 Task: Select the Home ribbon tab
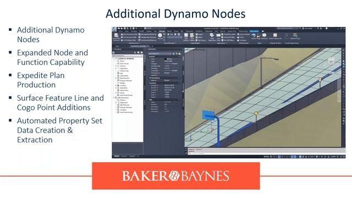120,31
